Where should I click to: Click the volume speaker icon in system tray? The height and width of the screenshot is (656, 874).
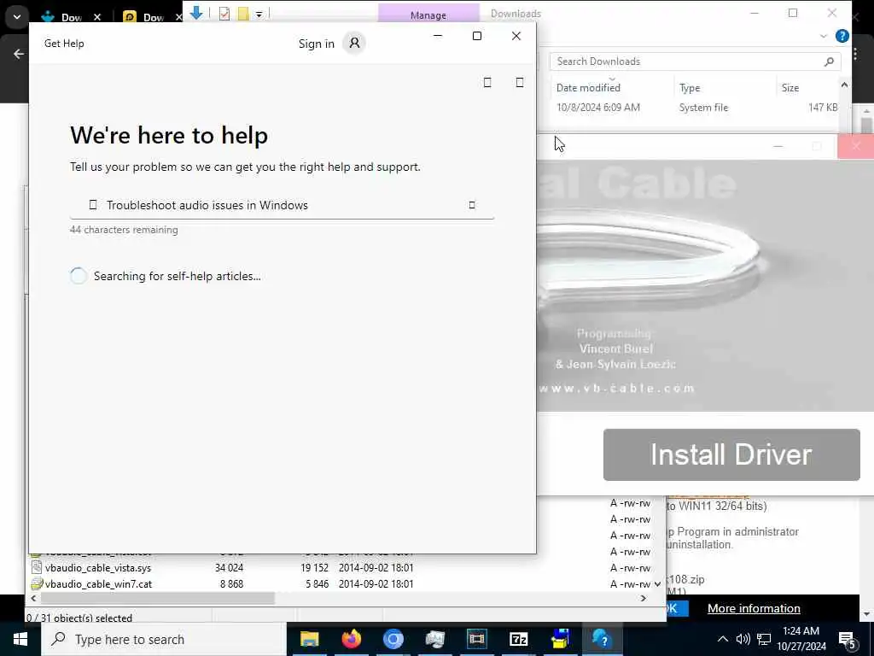(x=743, y=639)
